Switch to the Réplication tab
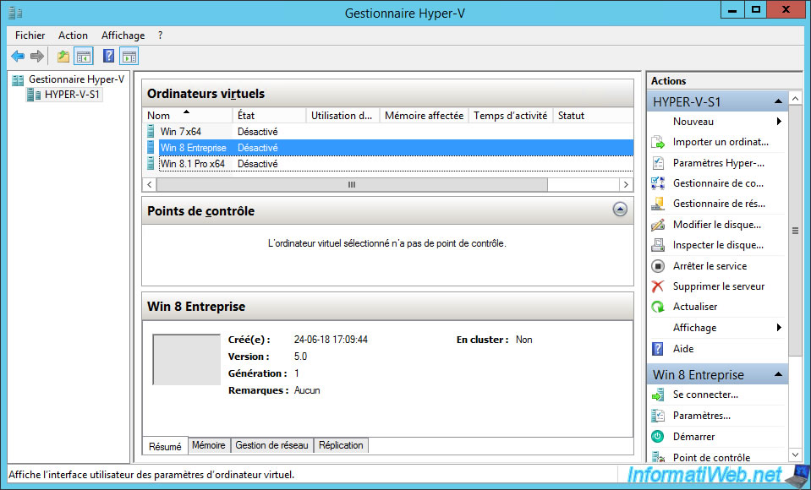The width and height of the screenshot is (811, 490). (341, 445)
